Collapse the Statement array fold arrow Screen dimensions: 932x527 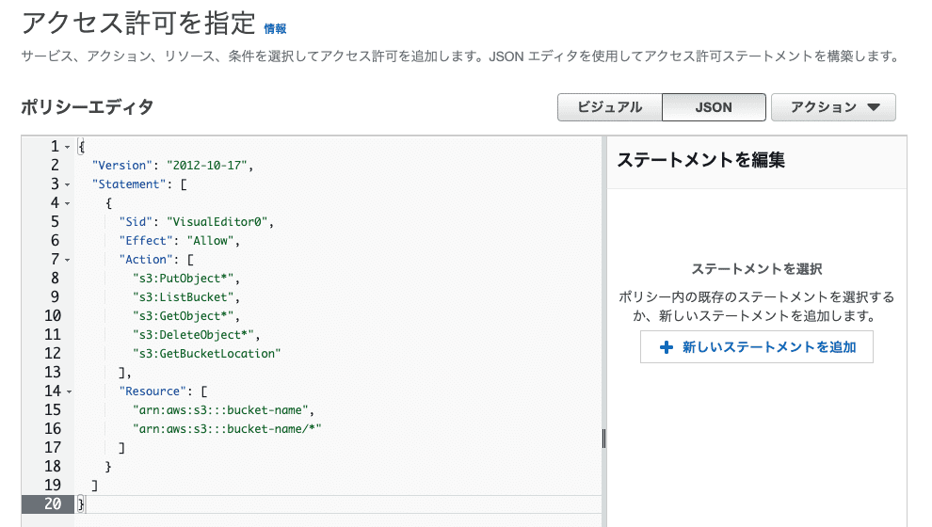point(67,184)
